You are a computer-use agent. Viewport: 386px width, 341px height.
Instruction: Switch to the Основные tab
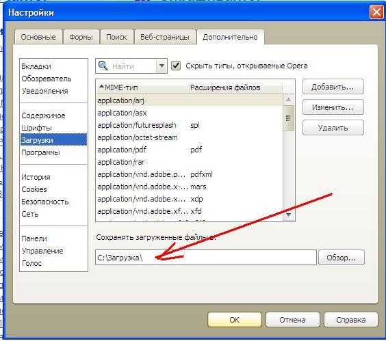(x=38, y=37)
